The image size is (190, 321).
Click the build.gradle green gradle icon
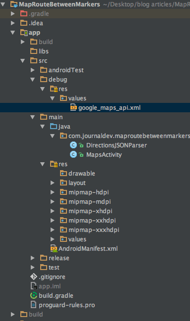pyautogui.click(x=34, y=295)
